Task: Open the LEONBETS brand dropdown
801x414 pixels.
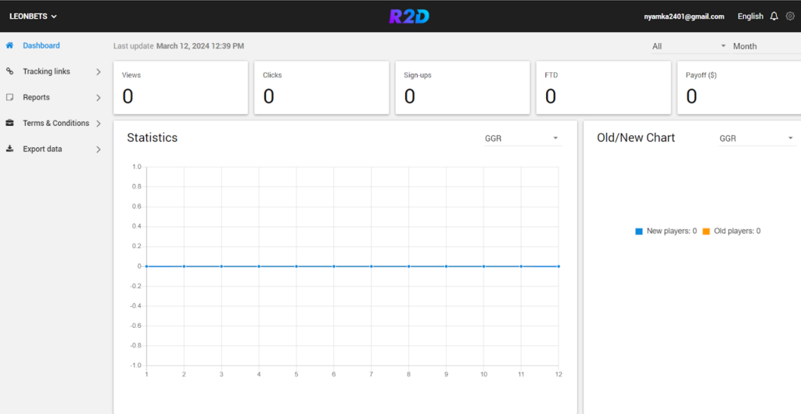Action: coord(33,16)
